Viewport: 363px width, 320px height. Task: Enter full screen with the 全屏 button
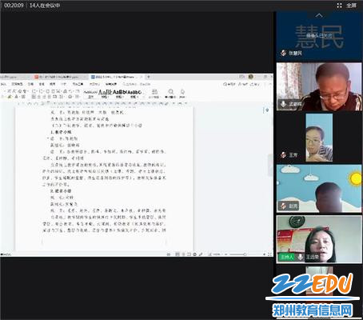346,6
